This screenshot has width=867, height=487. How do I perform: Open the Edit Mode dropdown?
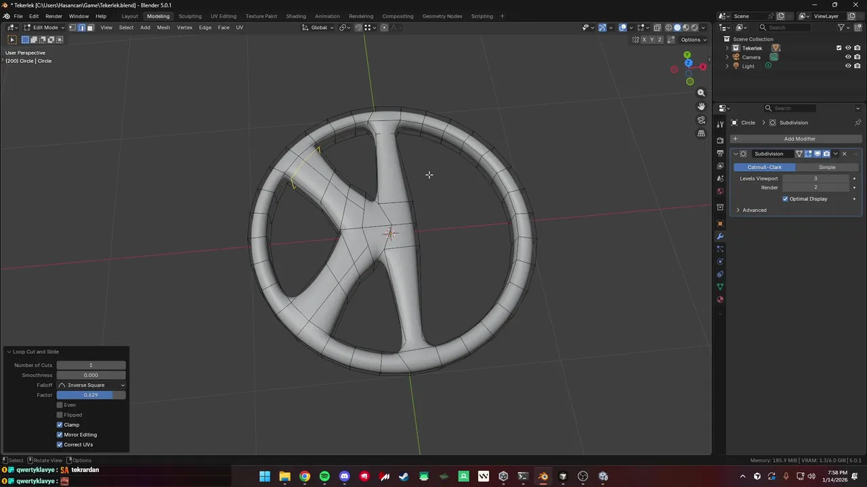point(44,28)
